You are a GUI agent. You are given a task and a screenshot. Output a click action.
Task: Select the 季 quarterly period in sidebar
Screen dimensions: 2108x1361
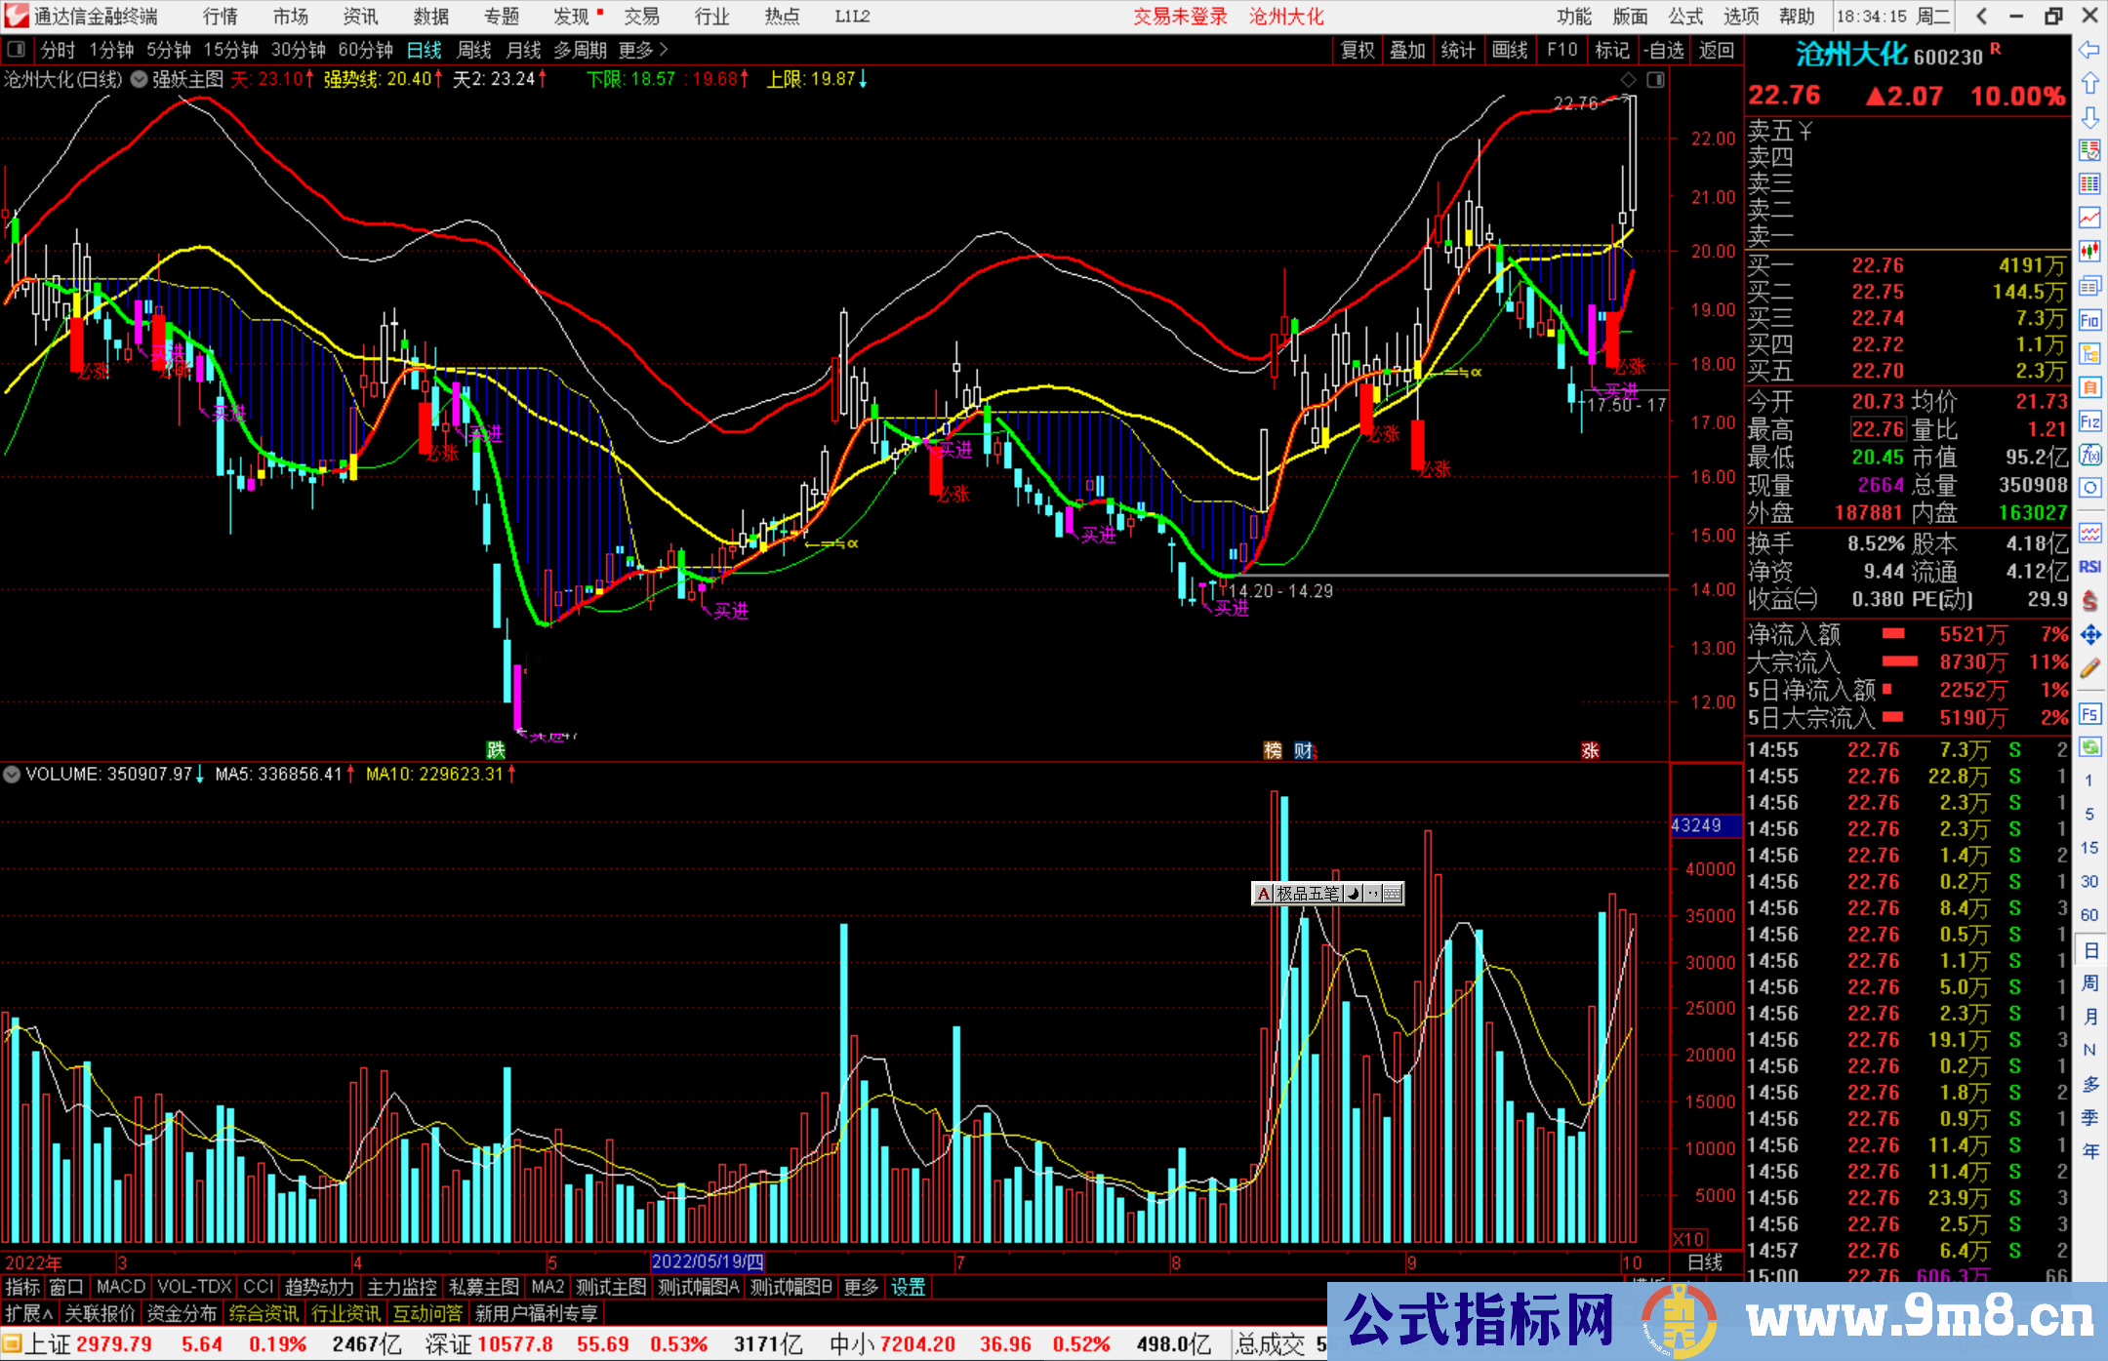[x=2089, y=1117]
